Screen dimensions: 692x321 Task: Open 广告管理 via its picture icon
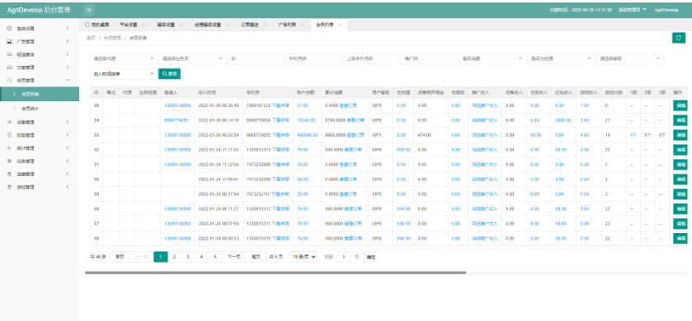[9, 41]
